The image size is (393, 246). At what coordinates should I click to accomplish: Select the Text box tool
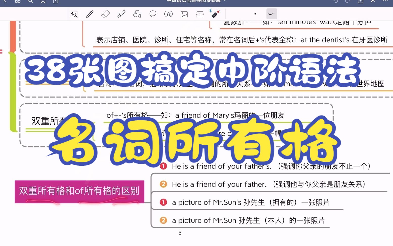coord(200,14)
